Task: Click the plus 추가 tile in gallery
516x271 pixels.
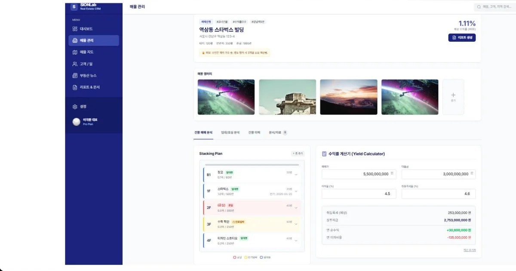Action: 453,97
